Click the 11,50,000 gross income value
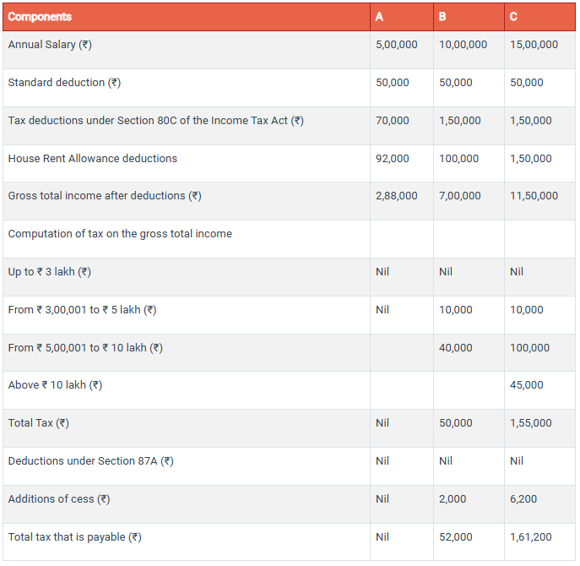 534,196
